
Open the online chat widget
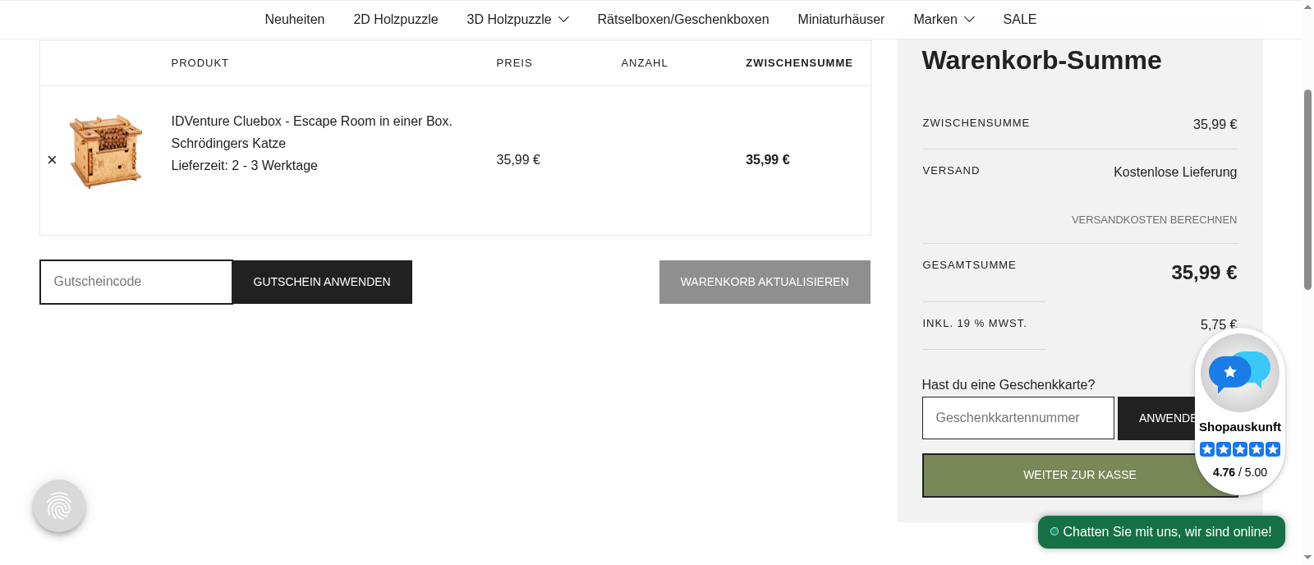[x=1161, y=532]
